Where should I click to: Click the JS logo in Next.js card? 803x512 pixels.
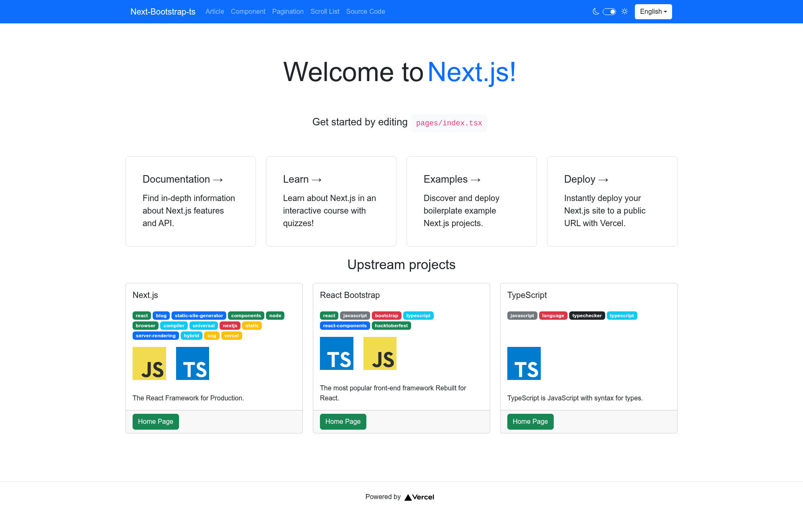[149, 364]
